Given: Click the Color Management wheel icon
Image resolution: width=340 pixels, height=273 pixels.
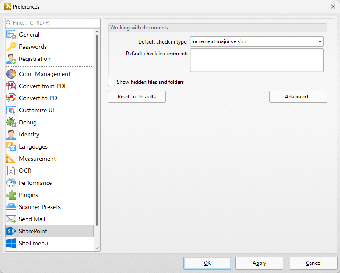Looking at the screenshot, I should tap(11, 74).
